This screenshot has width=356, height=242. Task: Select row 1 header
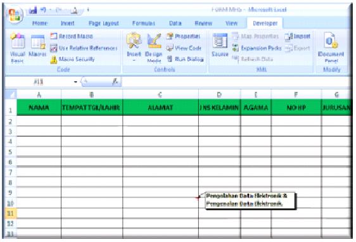tap(10, 108)
